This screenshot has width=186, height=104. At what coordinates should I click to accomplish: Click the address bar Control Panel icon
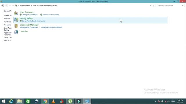point(16,5)
